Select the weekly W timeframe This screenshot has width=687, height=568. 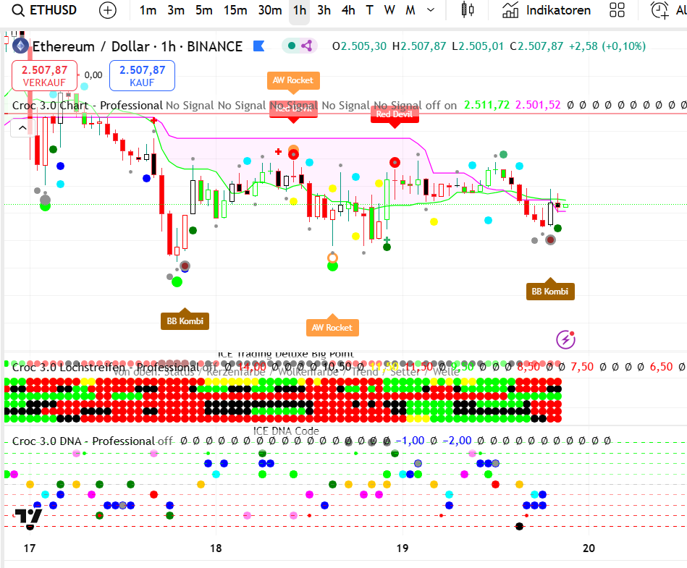click(x=389, y=10)
